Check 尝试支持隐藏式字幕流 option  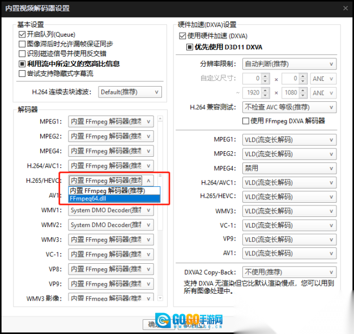[x=22, y=74]
